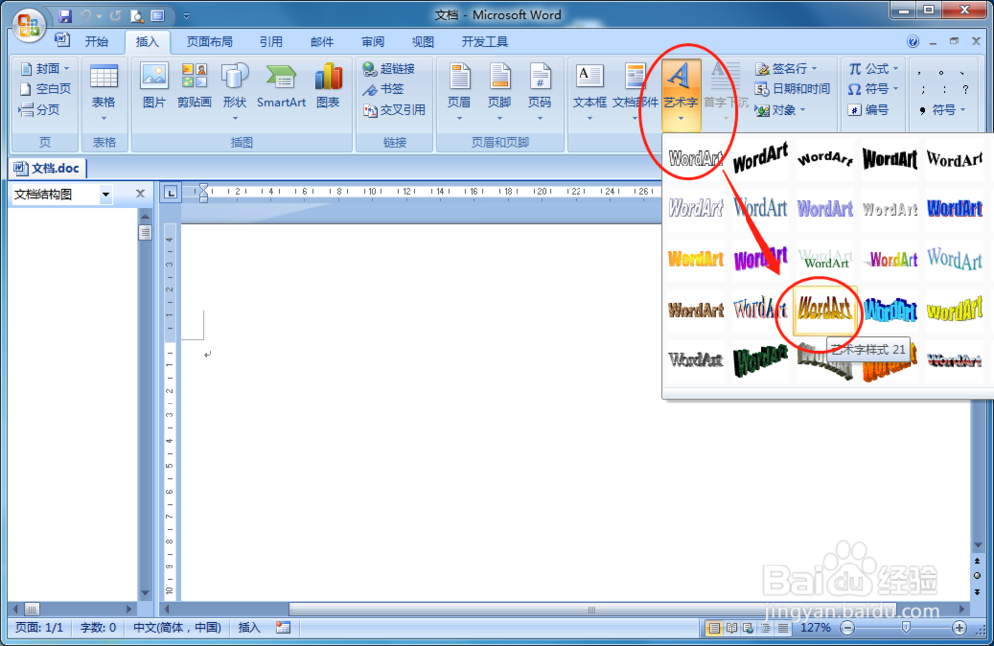
Task: Click the 页面: 1/1 page indicator
Action: pyautogui.click(x=40, y=628)
